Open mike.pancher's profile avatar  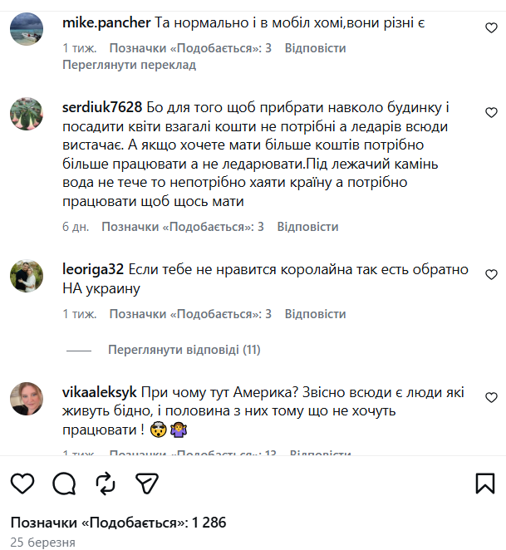click(27, 30)
